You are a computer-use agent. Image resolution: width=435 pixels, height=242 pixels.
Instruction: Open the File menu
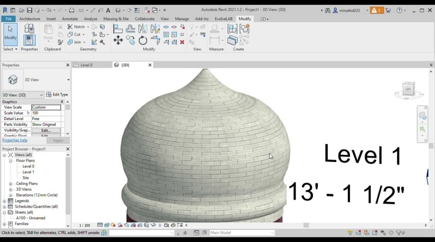pos(9,19)
